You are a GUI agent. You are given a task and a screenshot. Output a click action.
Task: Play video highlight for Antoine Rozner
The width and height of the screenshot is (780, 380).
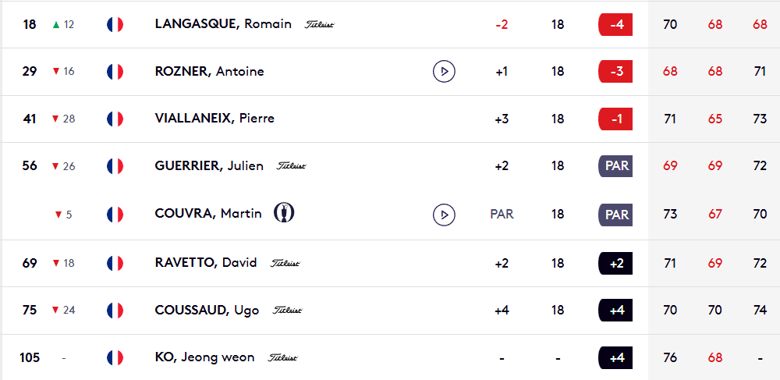[444, 72]
